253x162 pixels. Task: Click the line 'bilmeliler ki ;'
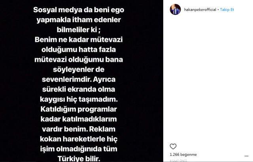point(79,30)
